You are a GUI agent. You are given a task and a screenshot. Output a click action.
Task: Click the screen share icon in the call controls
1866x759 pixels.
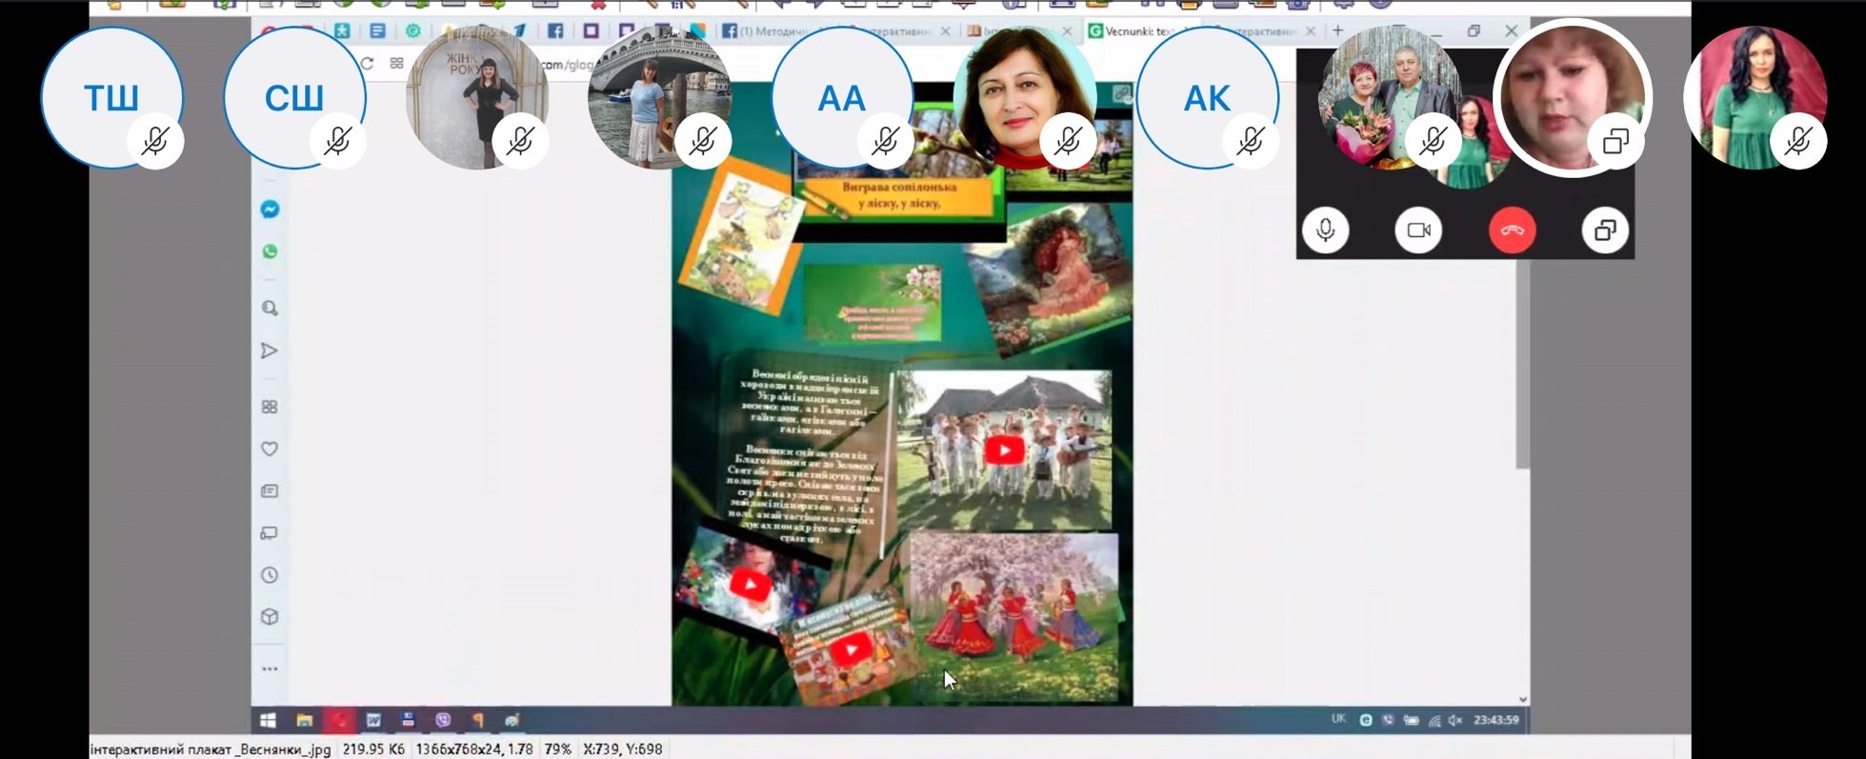tap(1605, 230)
